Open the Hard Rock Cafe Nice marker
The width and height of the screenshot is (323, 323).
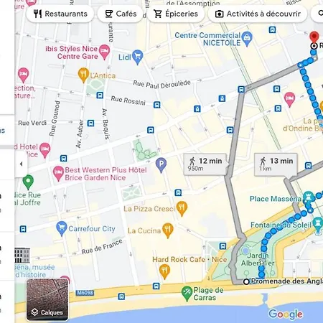[164, 271]
